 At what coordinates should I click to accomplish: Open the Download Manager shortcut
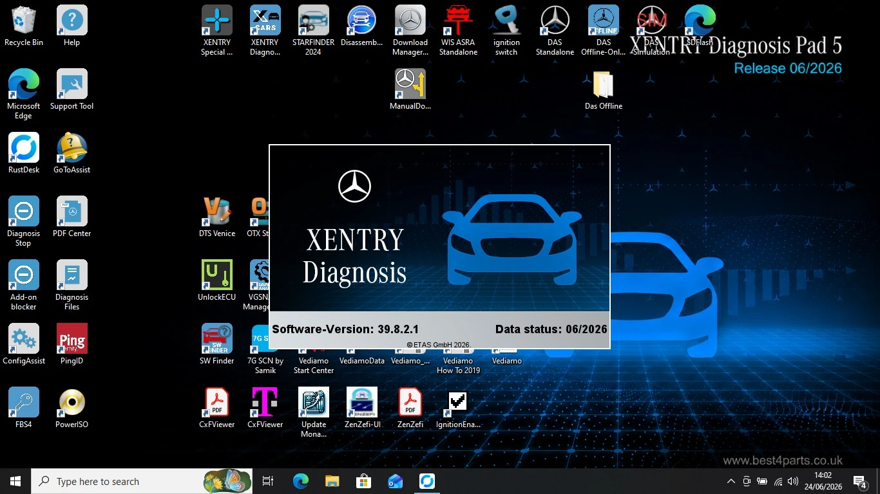tap(410, 31)
